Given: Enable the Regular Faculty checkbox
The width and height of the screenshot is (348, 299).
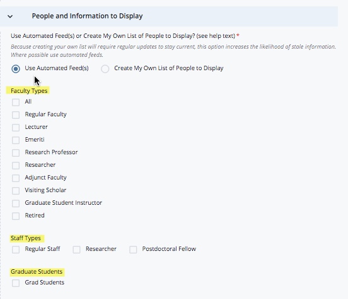Looking at the screenshot, I should [x=16, y=115].
